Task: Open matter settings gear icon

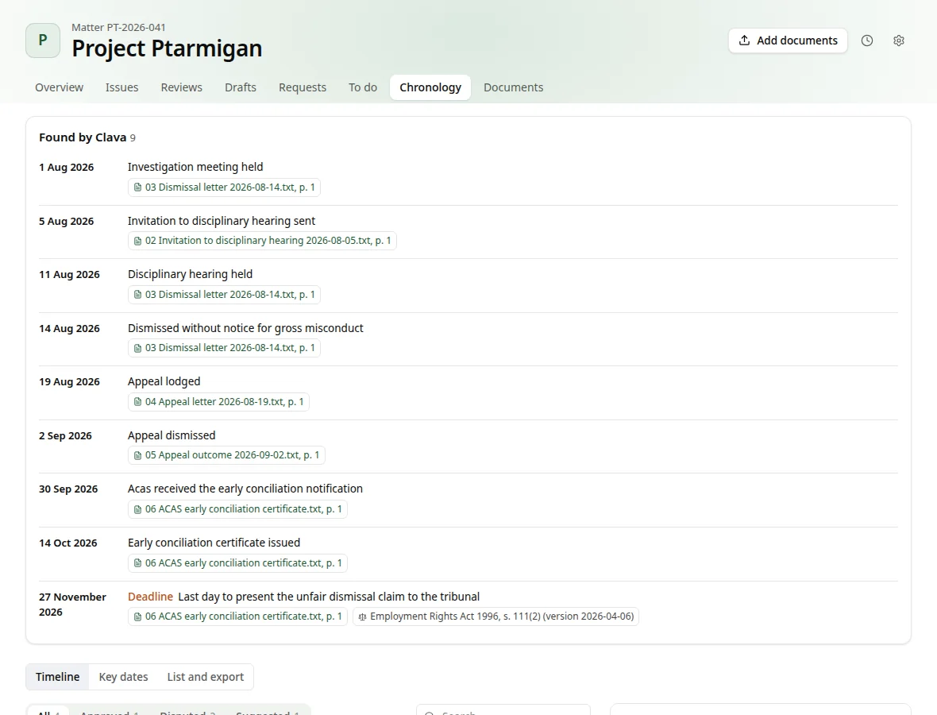Action: coord(899,41)
